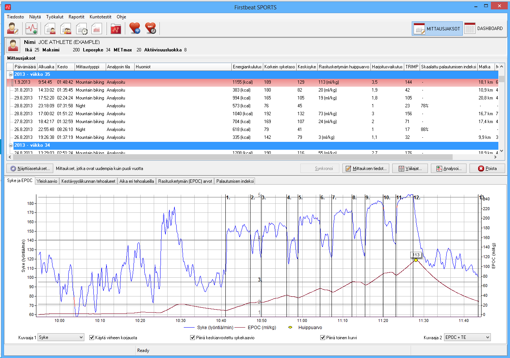This screenshot has height=358, width=510.
Task: Click the Firstbeat app icon in title bar
Action: coord(8,7)
